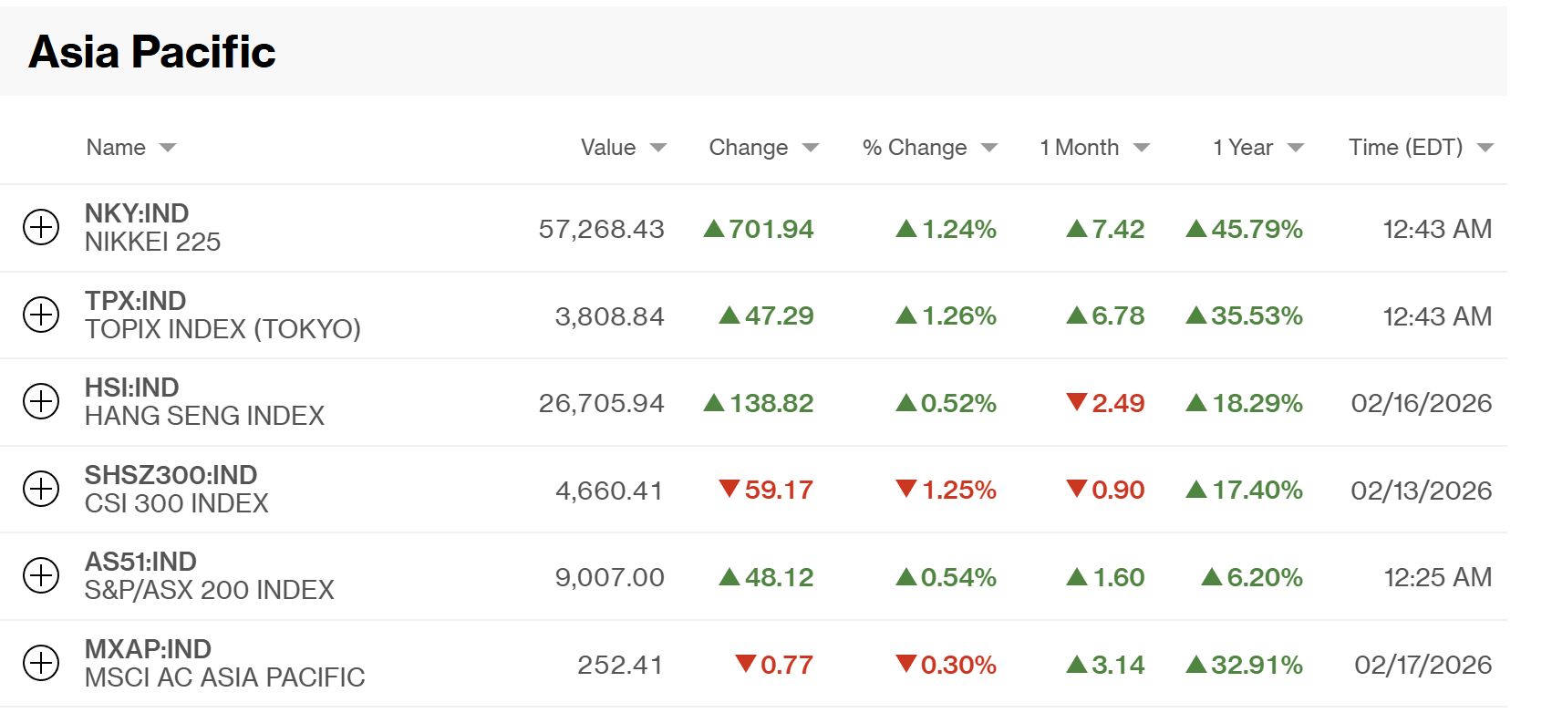Open the MXAP:IND ticker link
This screenshot has width=1552, height=713.
148,649
